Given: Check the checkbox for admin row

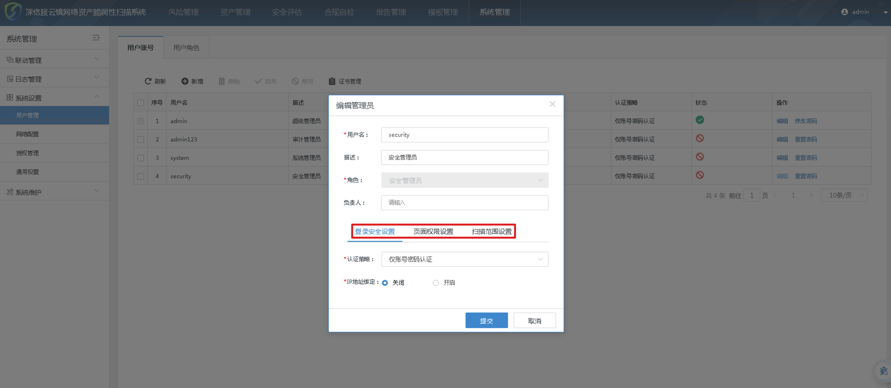Looking at the screenshot, I should tap(141, 121).
